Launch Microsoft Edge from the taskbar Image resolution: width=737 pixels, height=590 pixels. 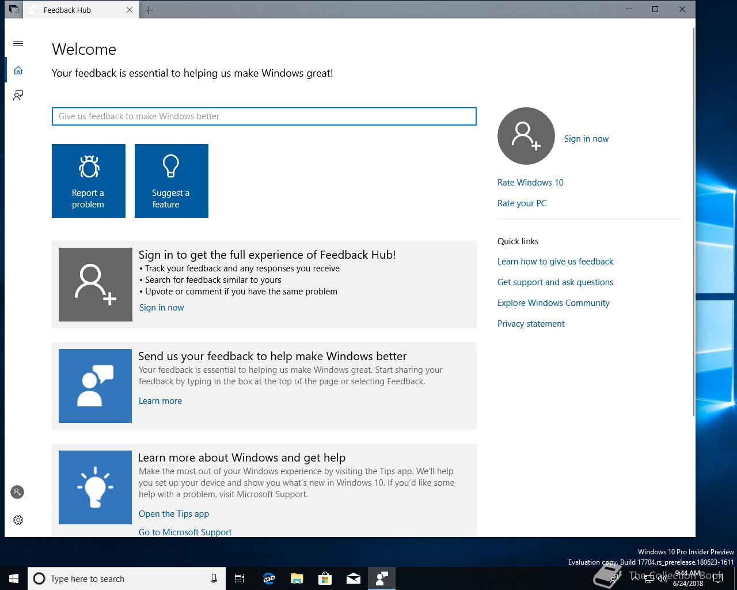pos(269,578)
